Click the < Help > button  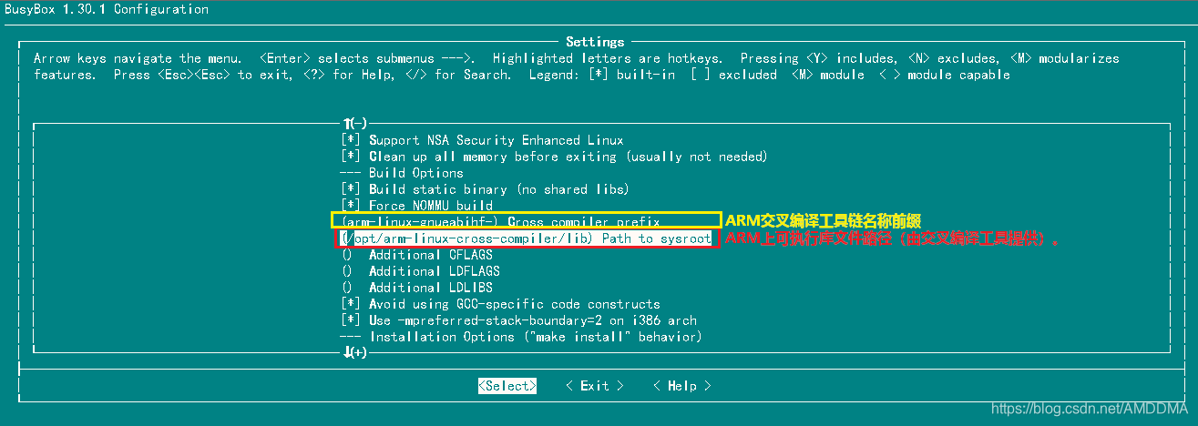coord(682,386)
